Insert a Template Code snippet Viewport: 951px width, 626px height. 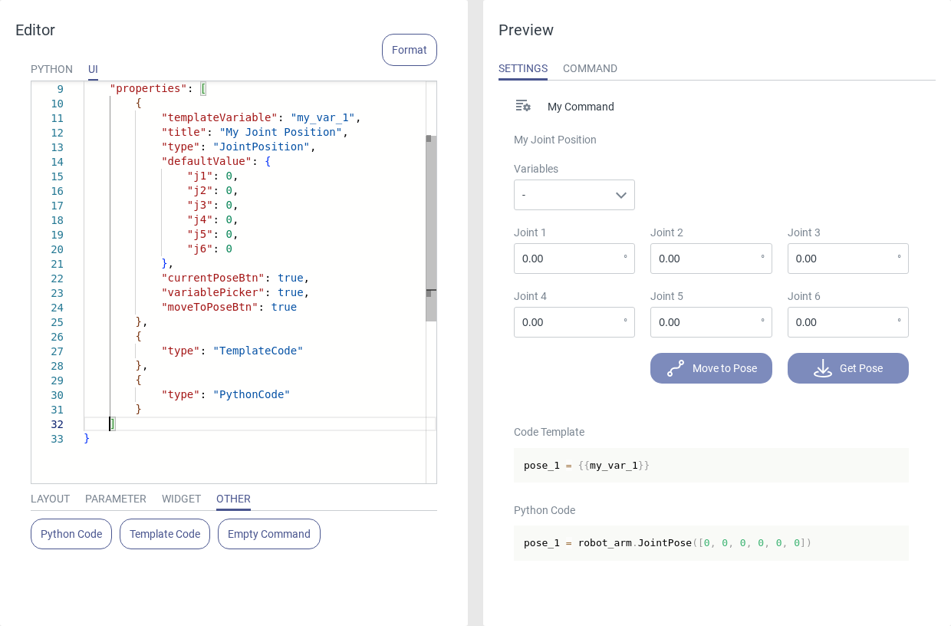(165, 534)
